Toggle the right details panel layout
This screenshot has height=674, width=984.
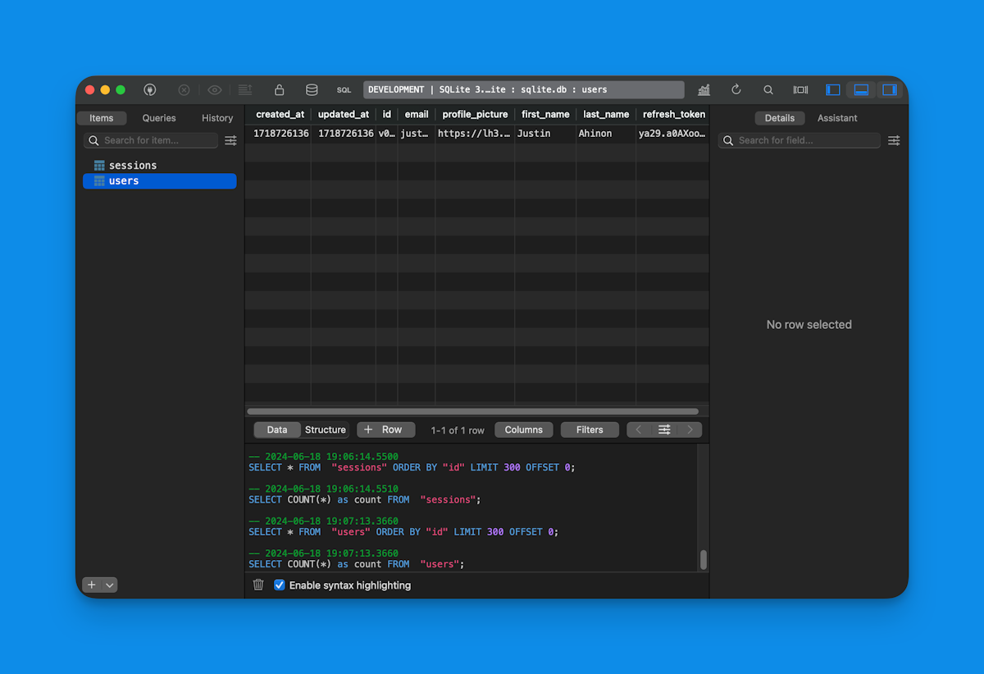890,89
